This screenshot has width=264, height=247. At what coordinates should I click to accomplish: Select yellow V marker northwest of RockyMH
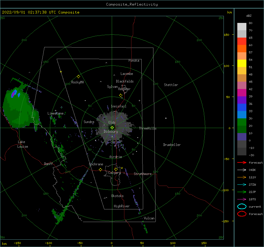click(61, 72)
